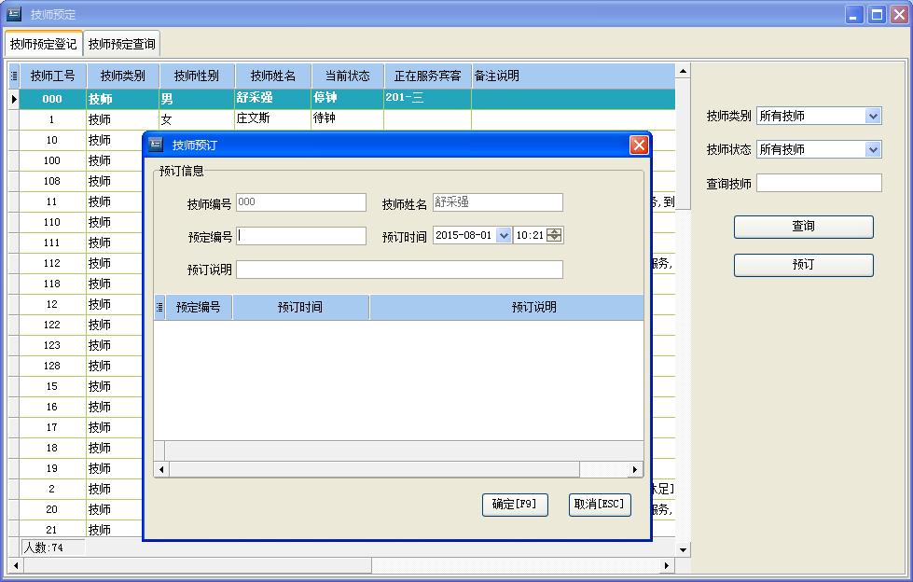Click the main grid column selector icon
This screenshot has height=582, width=913.
click(14, 76)
